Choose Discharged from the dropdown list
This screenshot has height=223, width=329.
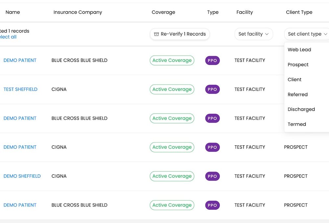(x=301, y=109)
